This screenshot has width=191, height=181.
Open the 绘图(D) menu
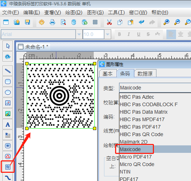[74, 12]
